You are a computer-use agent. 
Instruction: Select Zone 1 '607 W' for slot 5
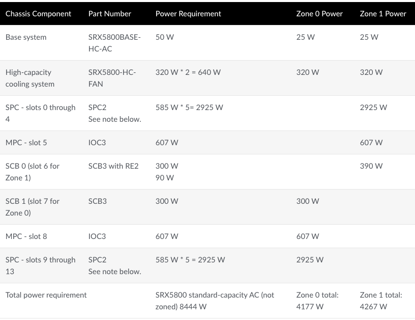click(x=371, y=143)
